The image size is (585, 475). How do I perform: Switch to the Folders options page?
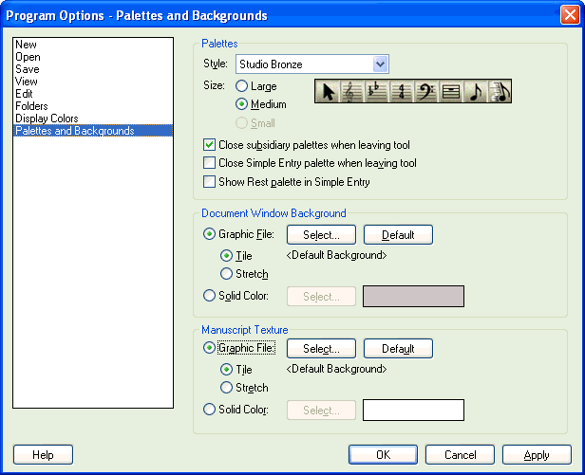[x=33, y=106]
